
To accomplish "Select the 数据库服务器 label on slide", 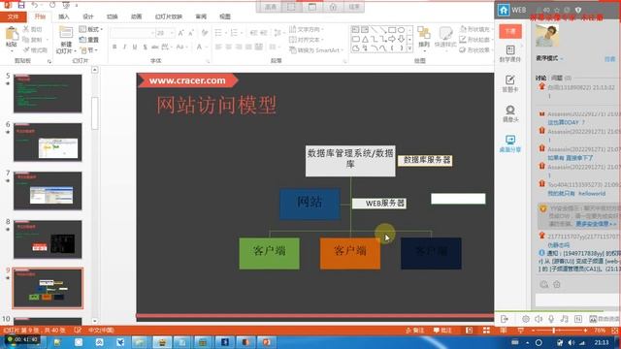I will click(425, 160).
